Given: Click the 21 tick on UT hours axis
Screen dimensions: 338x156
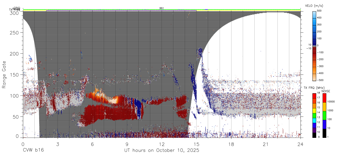Looking at the screenshot, I should 266,144.
